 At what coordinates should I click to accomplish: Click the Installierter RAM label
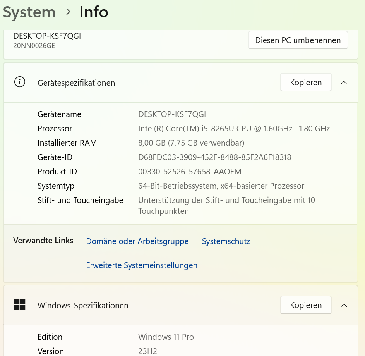coord(67,143)
